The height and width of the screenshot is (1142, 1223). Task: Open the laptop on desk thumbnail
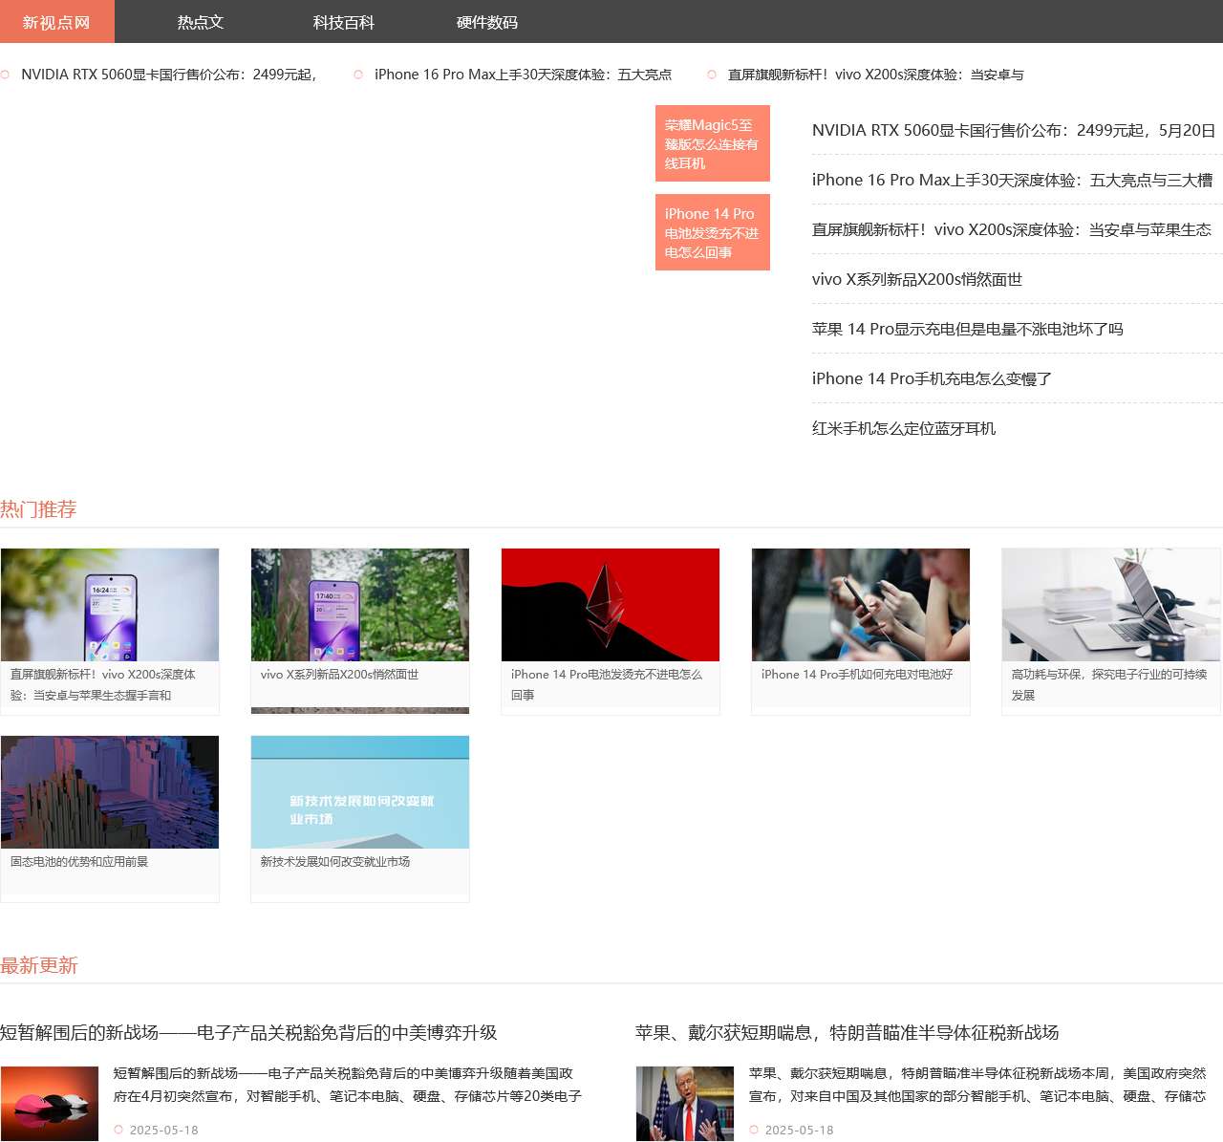(1111, 605)
